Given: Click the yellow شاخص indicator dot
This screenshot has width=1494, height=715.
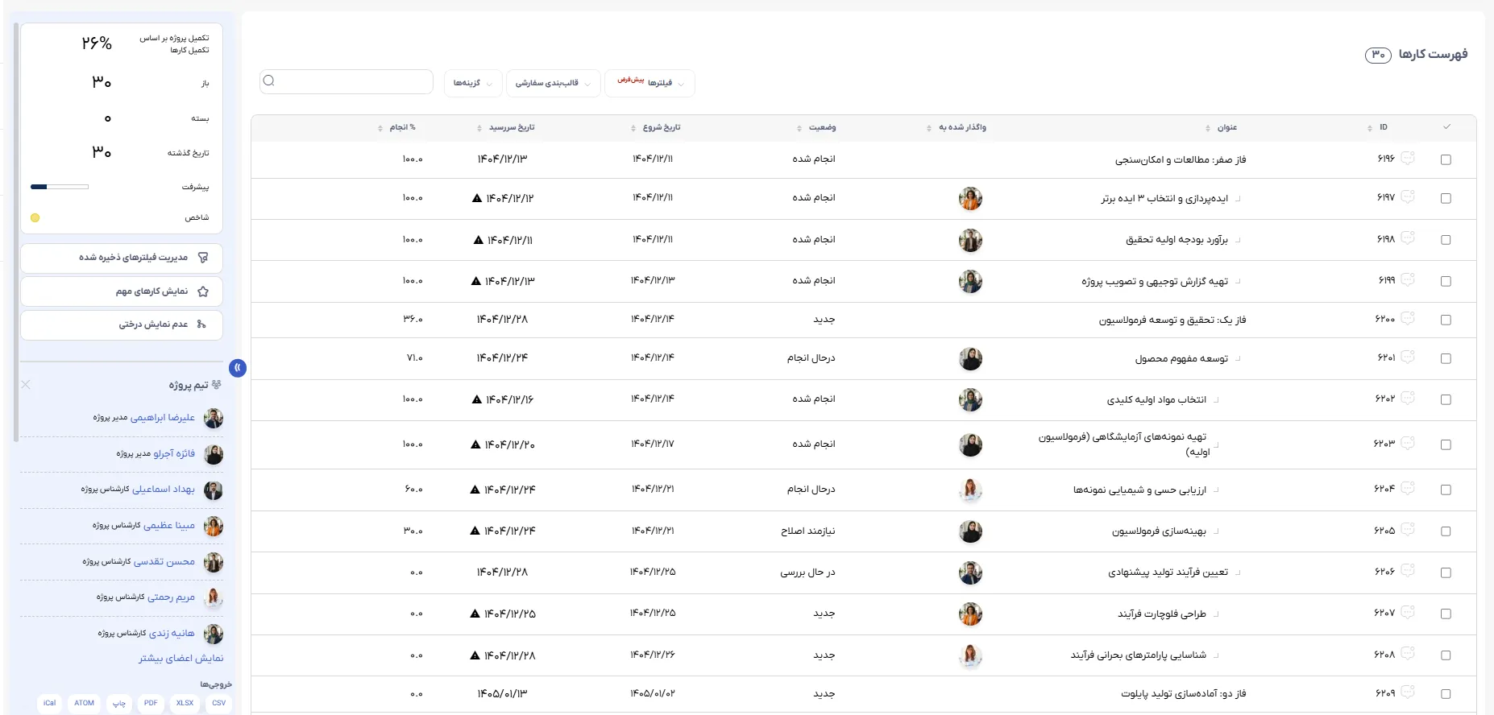Looking at the screenshot, I should click(x=35, y=218).
